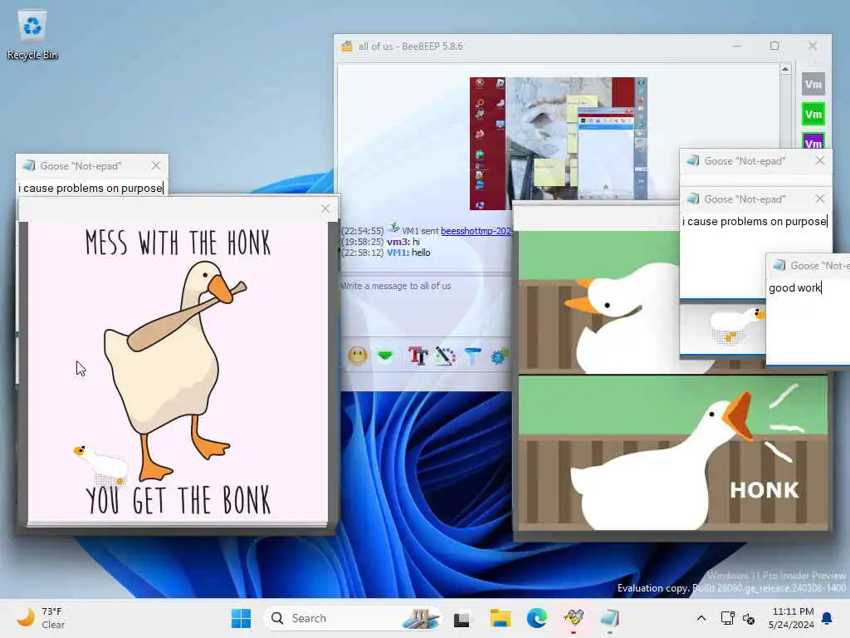Open the Windows Start menu
This screenshot has width=850, height=638.
pos(241,618)
